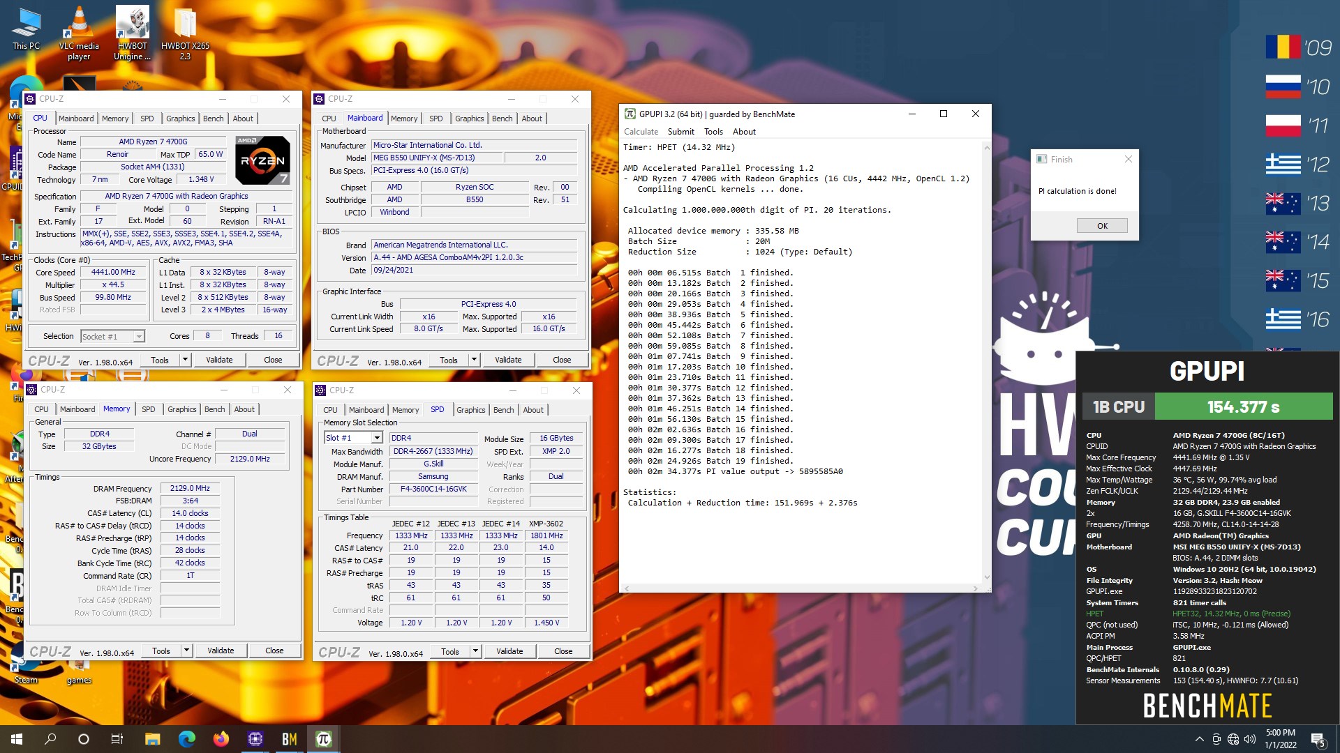Click DRAM Frequency value 2129.0 MHz
The width and height of the screenshot is (1340, 753).
190,488
